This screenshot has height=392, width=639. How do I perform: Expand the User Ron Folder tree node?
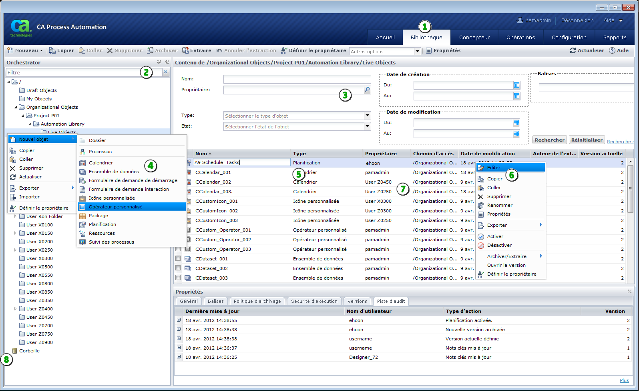coord(16,216)
